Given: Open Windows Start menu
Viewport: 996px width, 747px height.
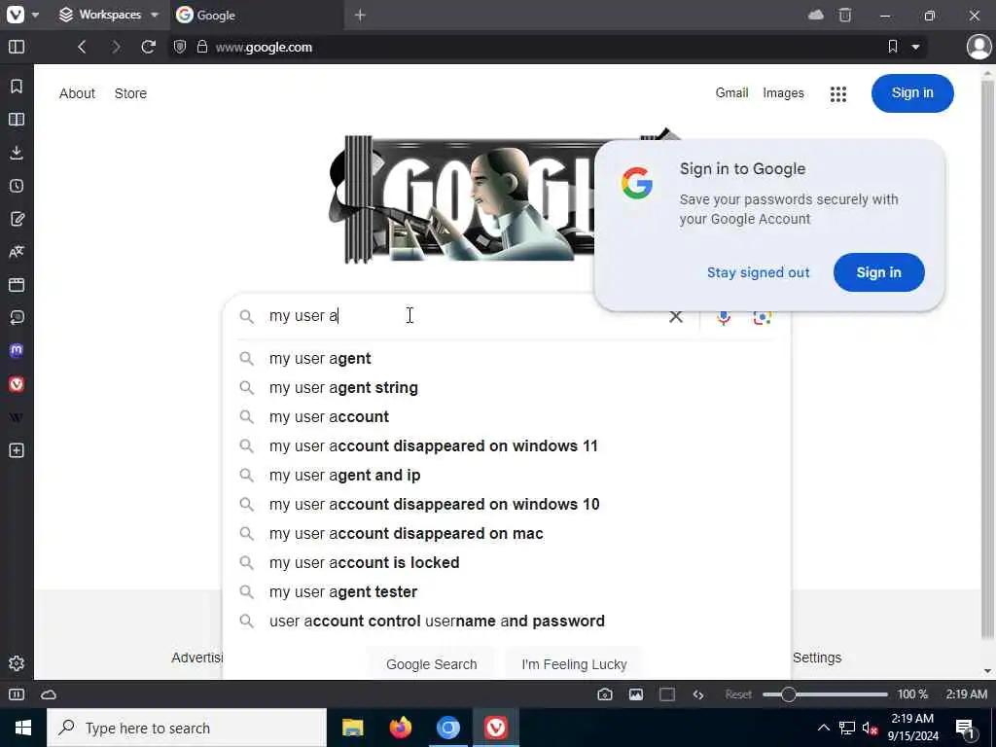Looking at the screenshot, I should coord(23,728).
